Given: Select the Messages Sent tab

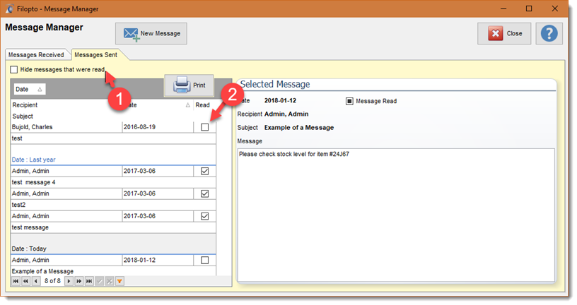Looking at the screenshot, I should click(97, 54).
